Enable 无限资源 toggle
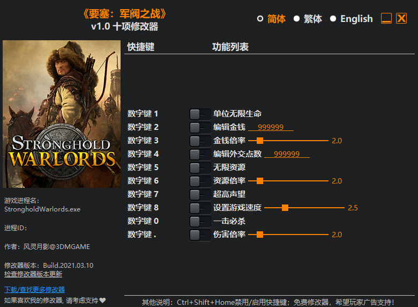Screen dimensions: 418x307 [200, 168]
